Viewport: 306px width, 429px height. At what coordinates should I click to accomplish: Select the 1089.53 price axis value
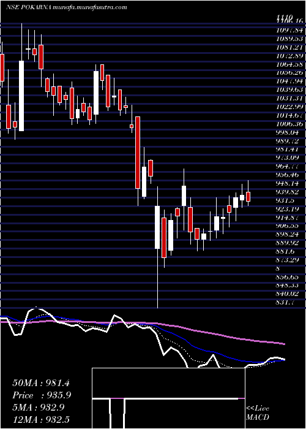click(290, 39)
